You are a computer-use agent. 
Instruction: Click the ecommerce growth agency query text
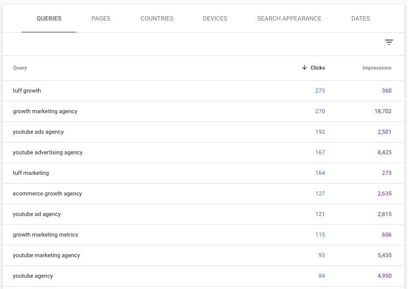[47, 193]
